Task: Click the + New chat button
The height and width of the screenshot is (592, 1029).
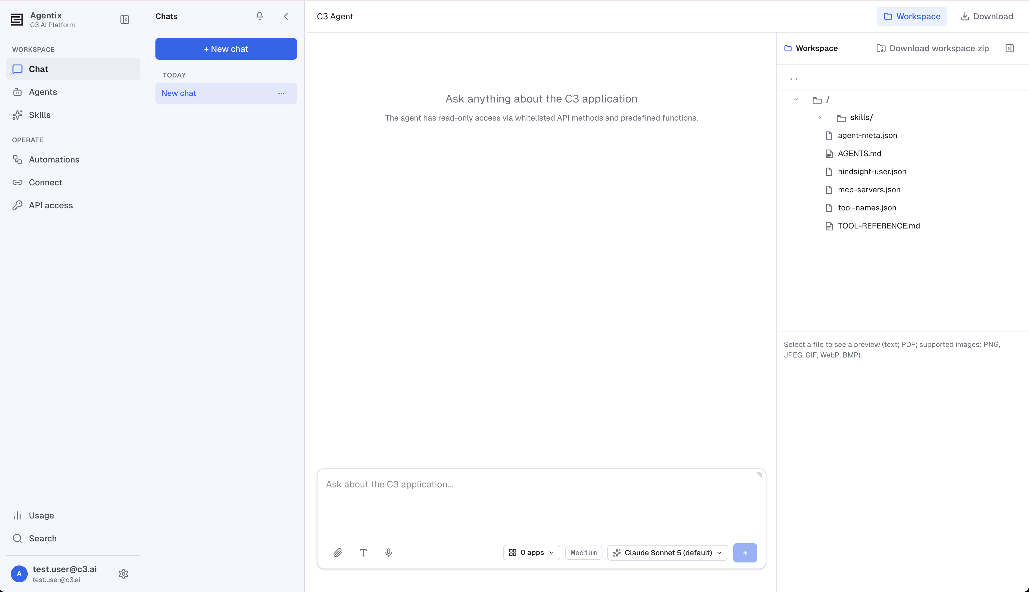Action: tap(226, 49)
